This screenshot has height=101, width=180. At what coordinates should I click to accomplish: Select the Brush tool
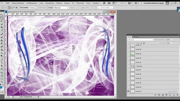2,37
